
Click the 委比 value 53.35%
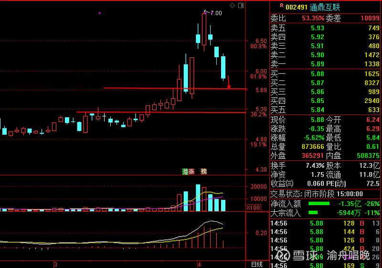(x=313, y=18)
